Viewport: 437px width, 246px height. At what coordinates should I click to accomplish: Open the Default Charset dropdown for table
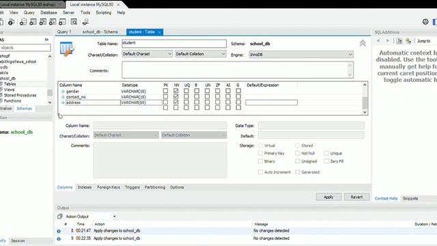click(x=147, y=54)
